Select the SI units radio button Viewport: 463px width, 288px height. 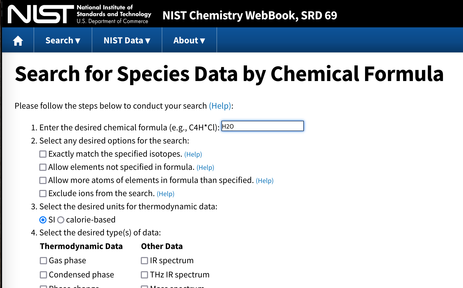(43, 220)
